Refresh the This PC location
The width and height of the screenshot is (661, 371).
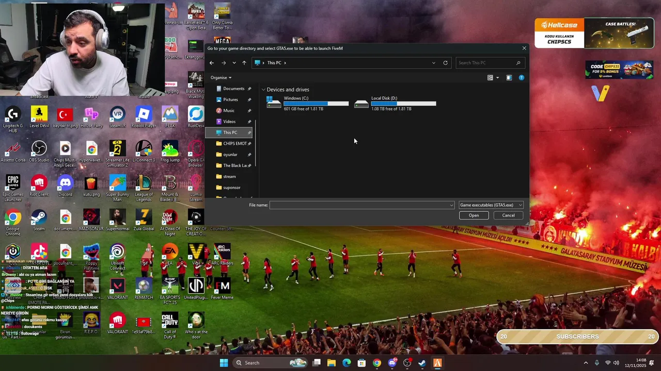tap(445, 63)
